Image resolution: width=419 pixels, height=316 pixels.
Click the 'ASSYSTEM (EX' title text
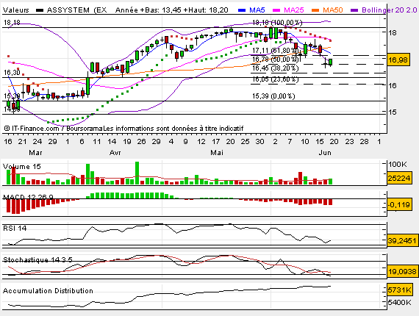(x=77, y=10)
